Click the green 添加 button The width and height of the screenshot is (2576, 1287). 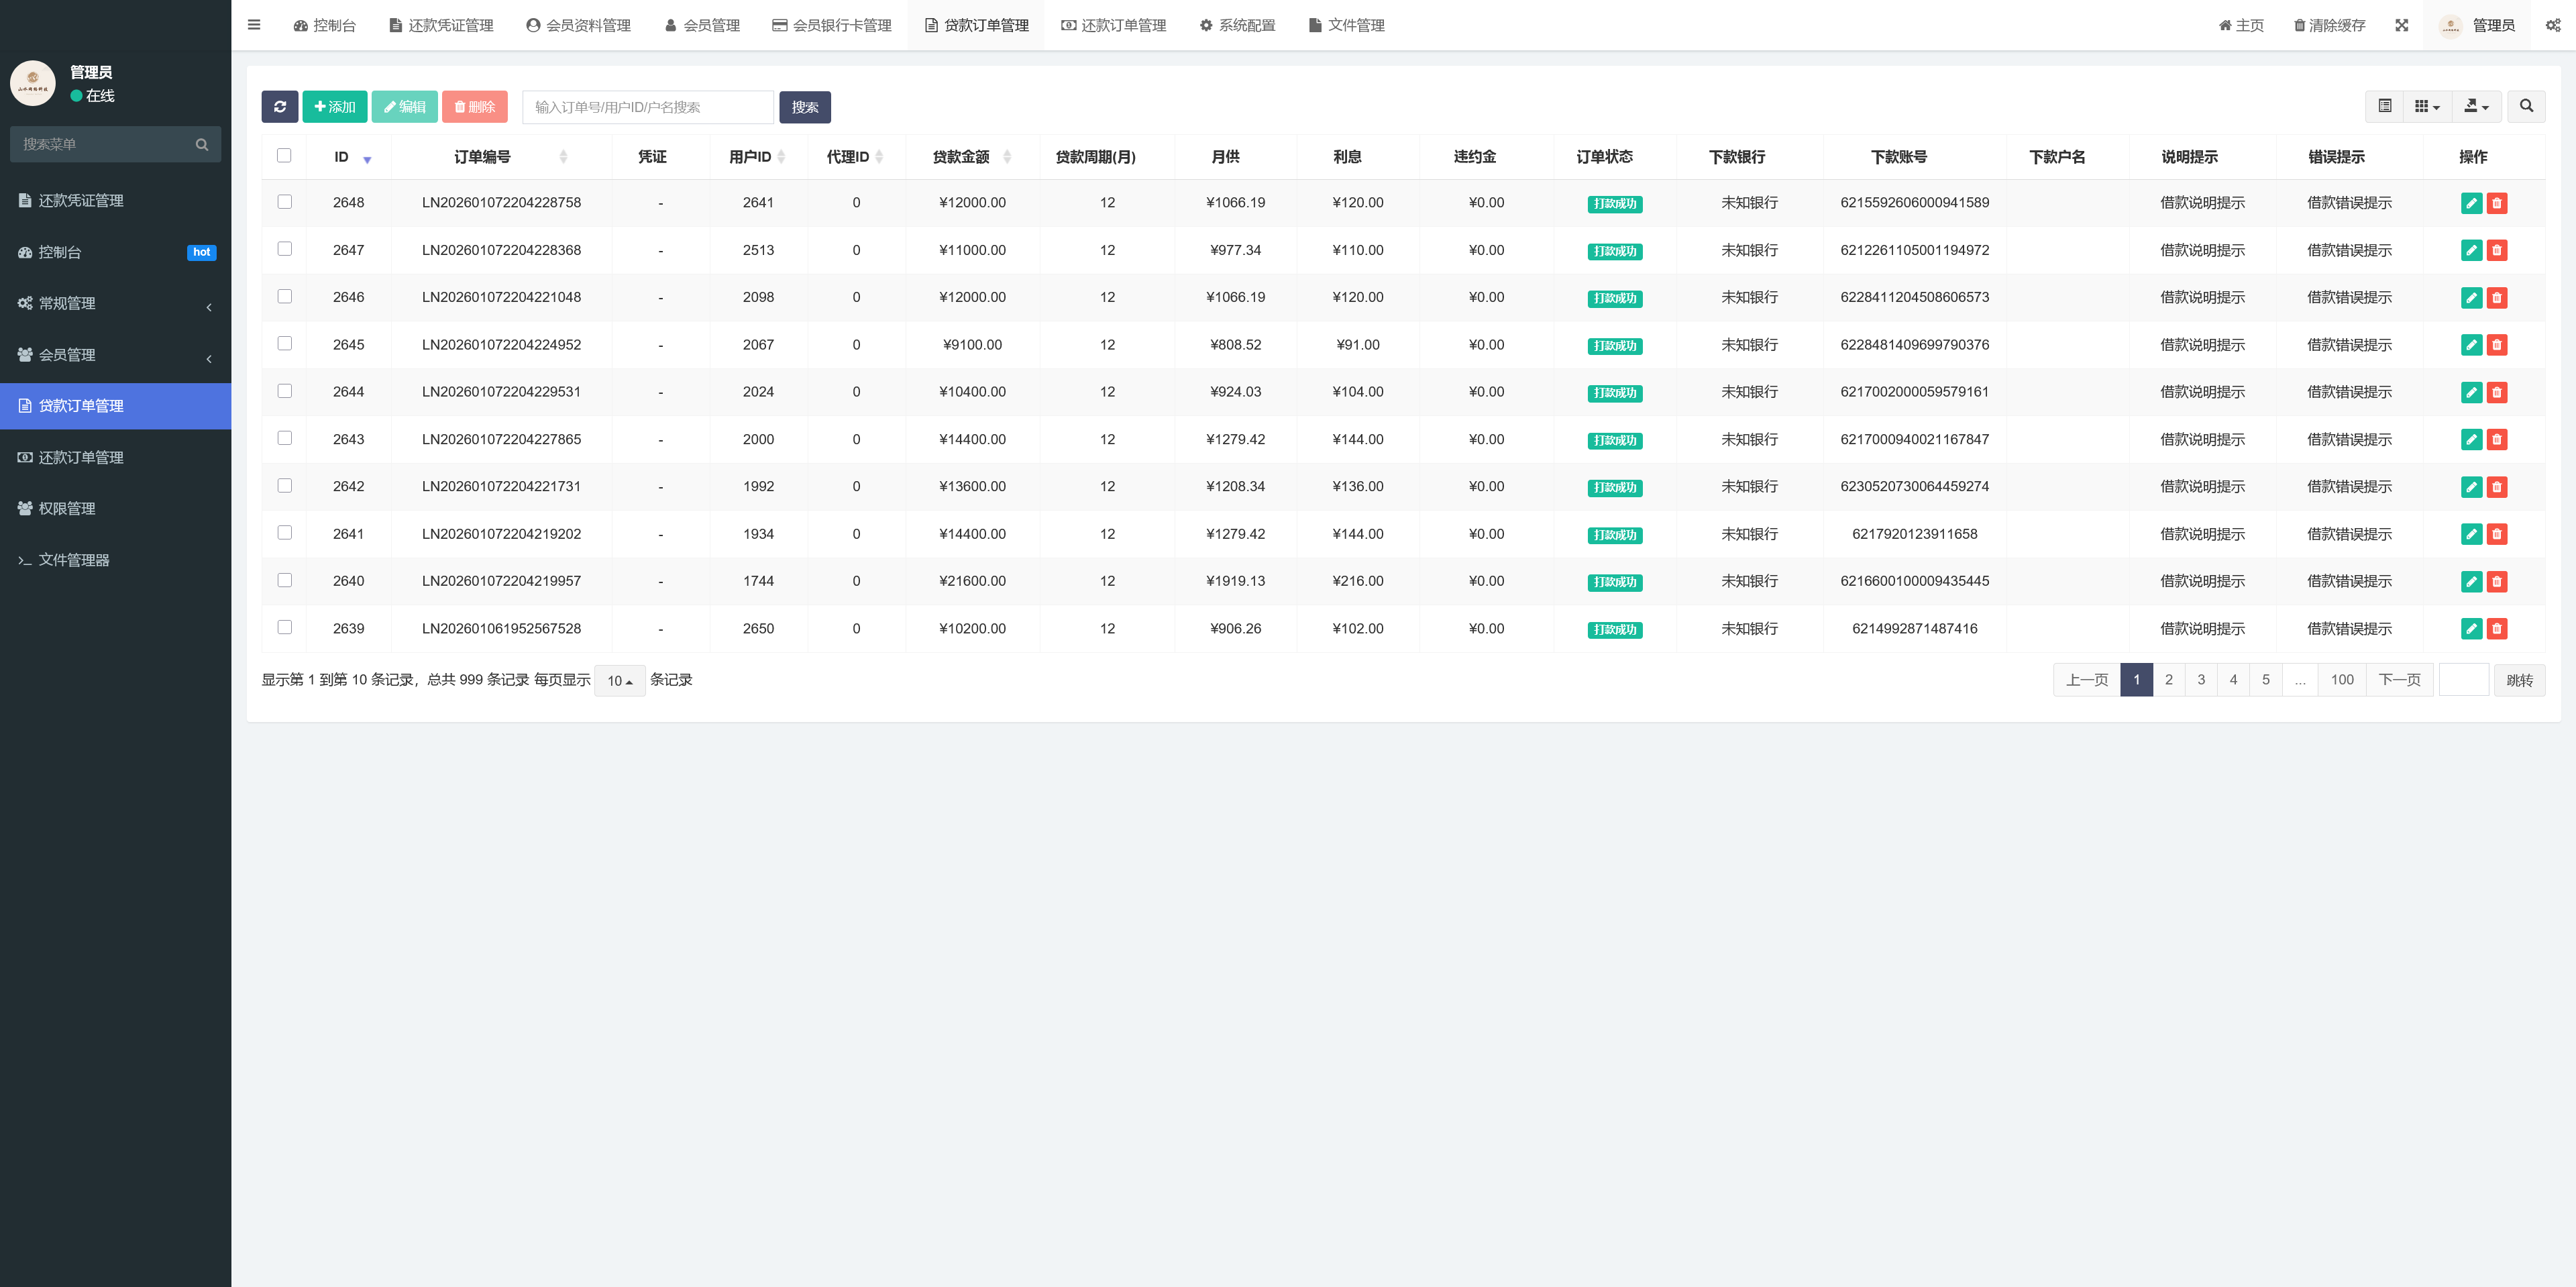pyautogui.click(x=335, y=107)
